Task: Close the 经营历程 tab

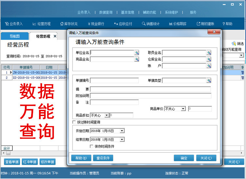Action: tap(55, 36)
